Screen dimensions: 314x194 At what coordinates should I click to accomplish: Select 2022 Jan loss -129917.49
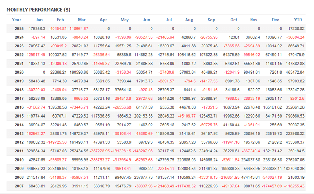pyautogui.click(x=35, y=55)
